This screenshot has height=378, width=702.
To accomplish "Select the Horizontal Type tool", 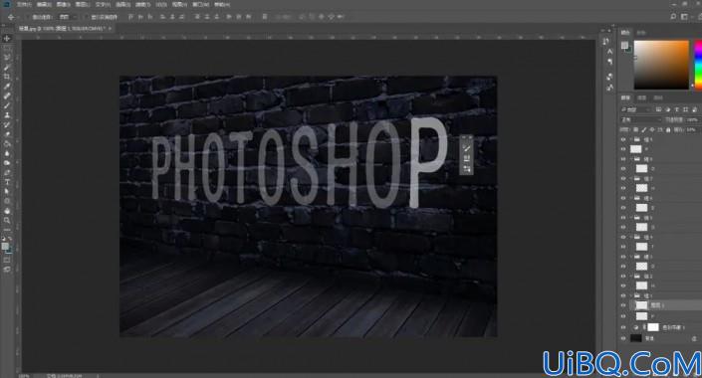I will [7, 182].
